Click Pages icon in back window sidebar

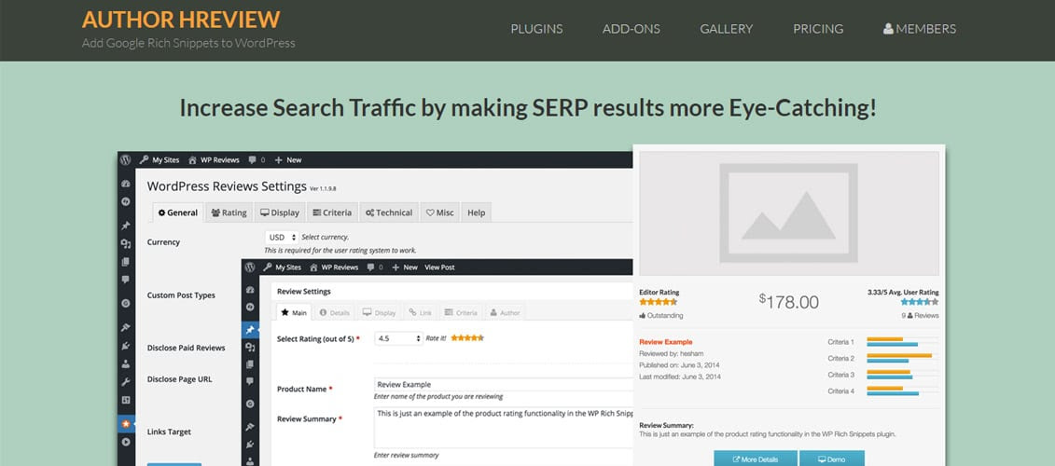point(126,262)
